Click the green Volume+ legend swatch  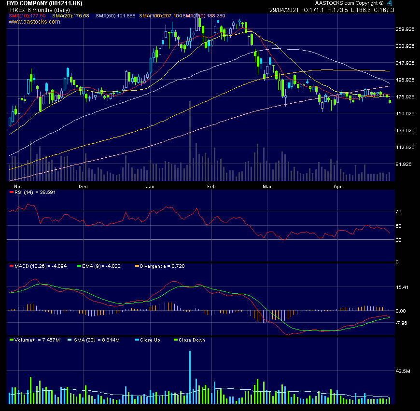[11, 340]
